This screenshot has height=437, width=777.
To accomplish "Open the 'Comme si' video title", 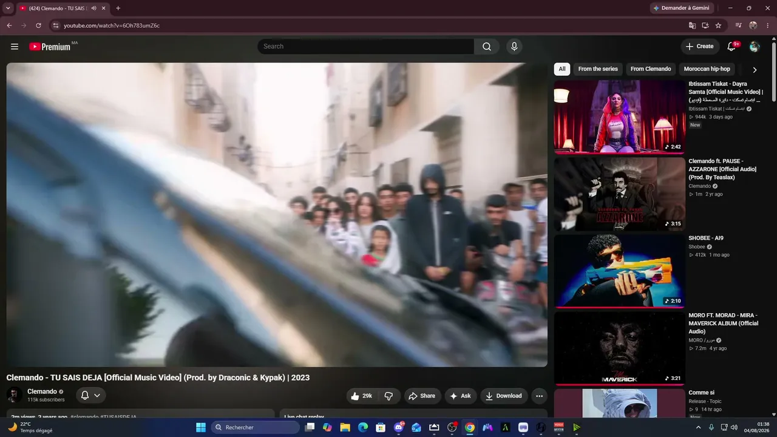I will (702, 393).
